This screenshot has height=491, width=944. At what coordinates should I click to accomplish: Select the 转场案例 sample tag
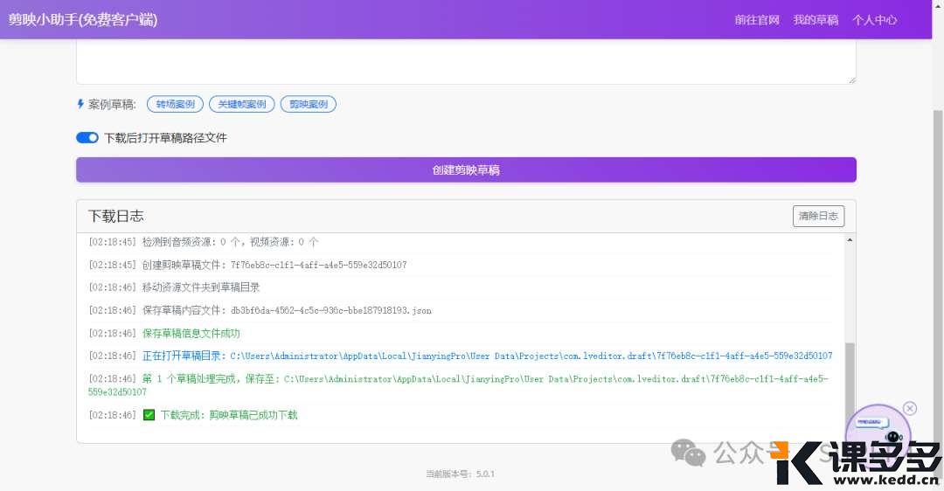pyautogui.click(x=175, y=104)
